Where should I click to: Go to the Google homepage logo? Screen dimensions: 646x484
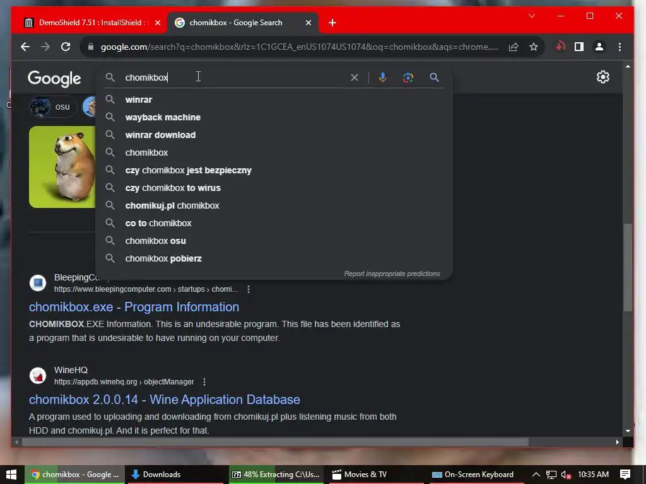point(54,78)
